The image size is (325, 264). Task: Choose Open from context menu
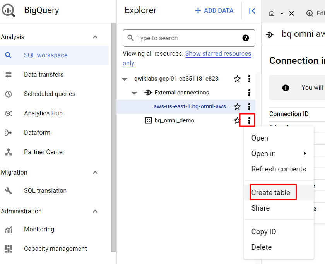(x=279, y=138)
